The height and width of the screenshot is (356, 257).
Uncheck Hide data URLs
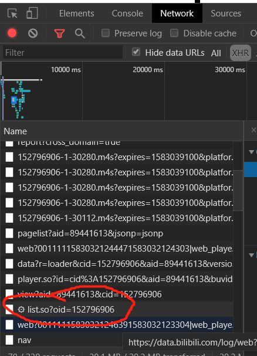136,52
